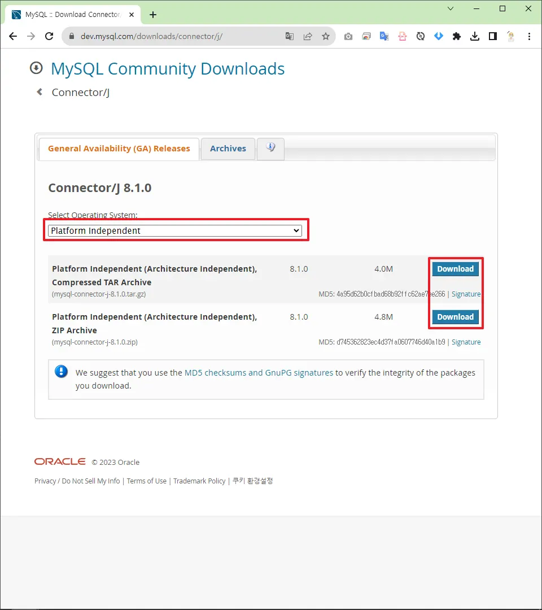Open the Extensions puzzle menu
This screenshot has width=542, height=610.
[x=456, y=36]
